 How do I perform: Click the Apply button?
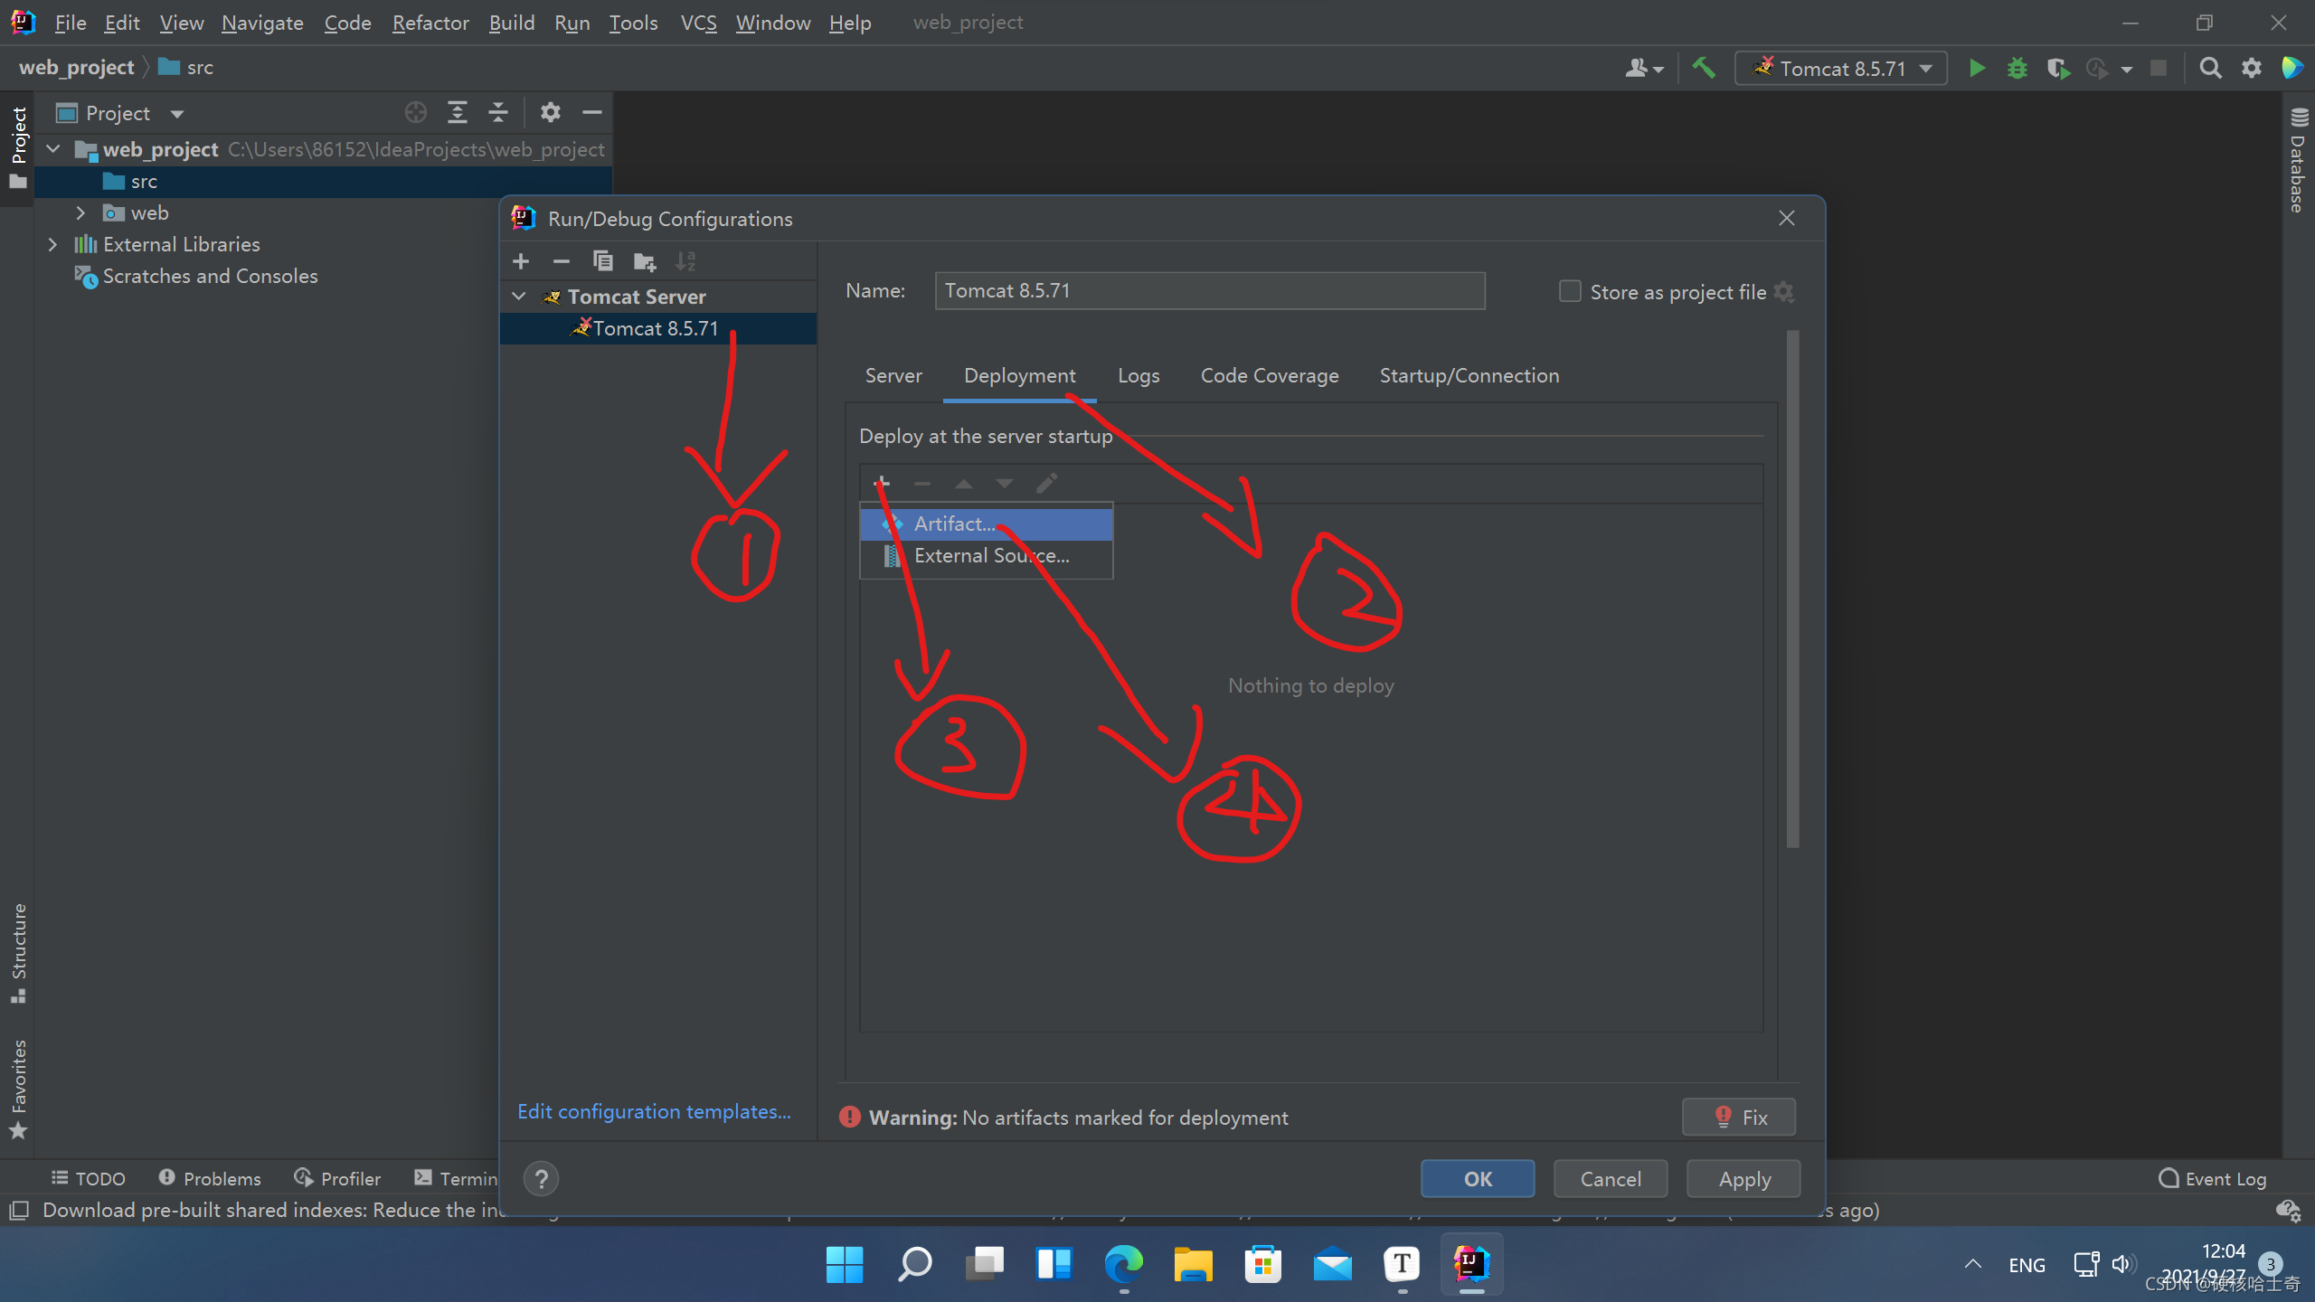tap(1744, 1179)
